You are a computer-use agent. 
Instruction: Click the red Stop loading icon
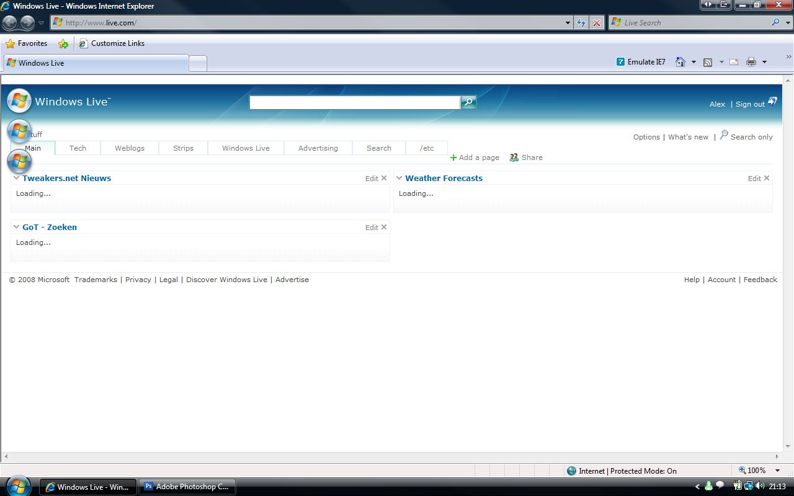(597, 23)
